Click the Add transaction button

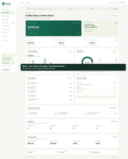point(114,16)
